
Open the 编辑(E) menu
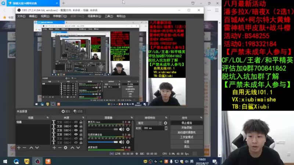click(x=33, y=16)
